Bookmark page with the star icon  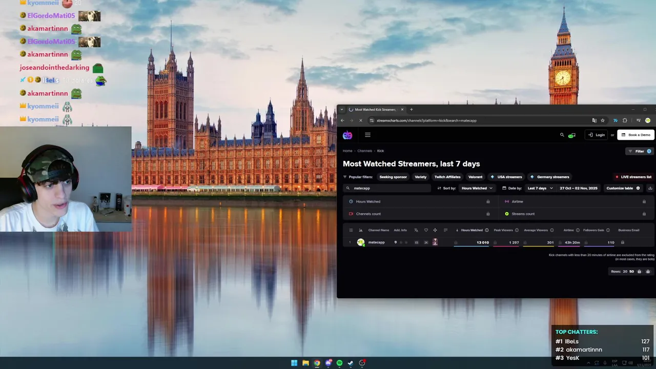pyautogui.click(x=603, y=120)
